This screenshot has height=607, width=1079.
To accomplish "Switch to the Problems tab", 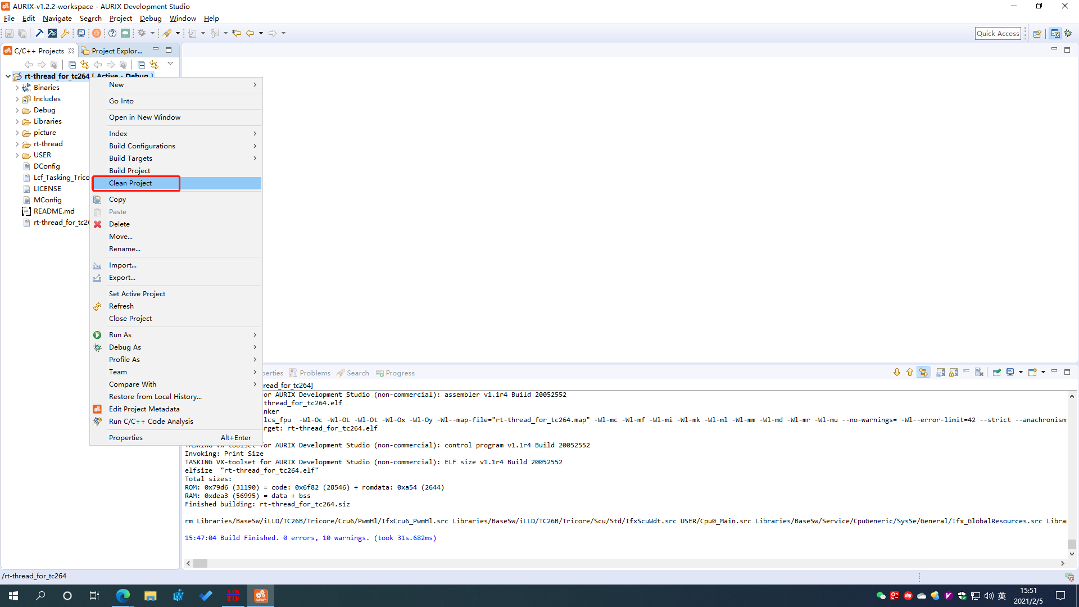I will 310,373.
